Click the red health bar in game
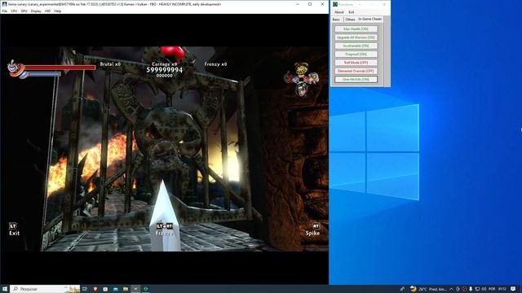This screenshot has width=522, height=293. tap(60, 68)
